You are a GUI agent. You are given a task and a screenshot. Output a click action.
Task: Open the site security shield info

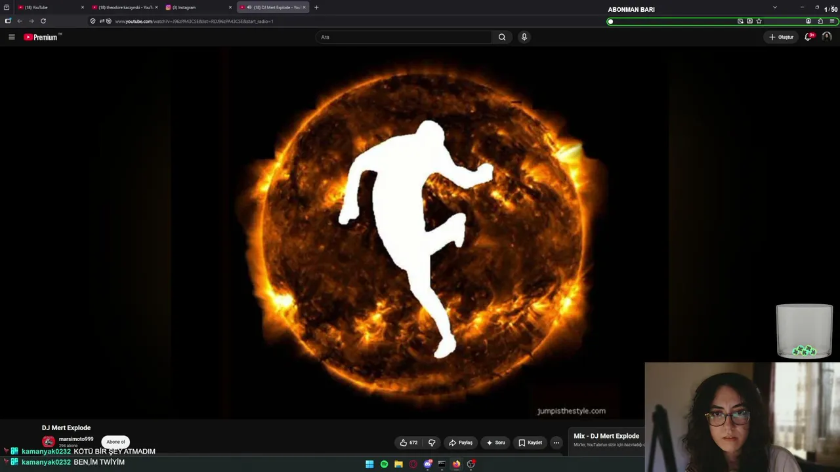(93, 21)
